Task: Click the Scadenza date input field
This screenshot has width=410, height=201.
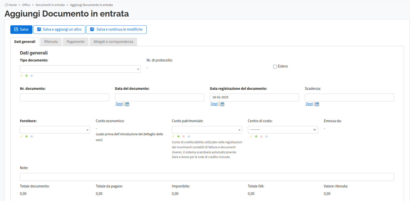Action: pyautogui.click(x=349, y=97)
